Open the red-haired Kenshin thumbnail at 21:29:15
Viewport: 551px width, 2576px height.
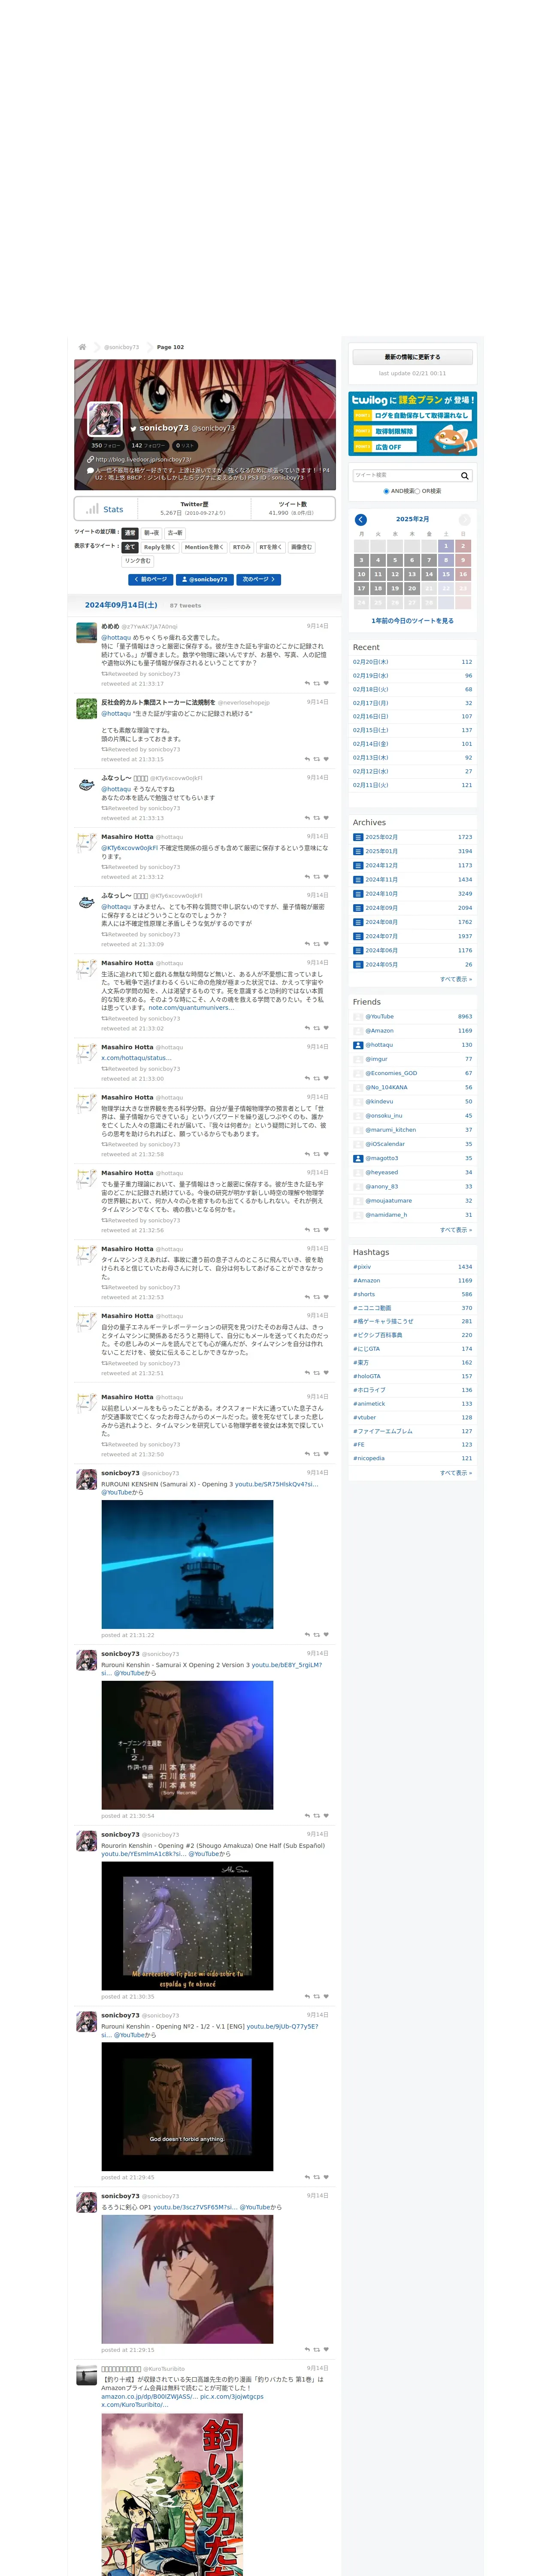pyautogui.click(x=187, y=2279)
